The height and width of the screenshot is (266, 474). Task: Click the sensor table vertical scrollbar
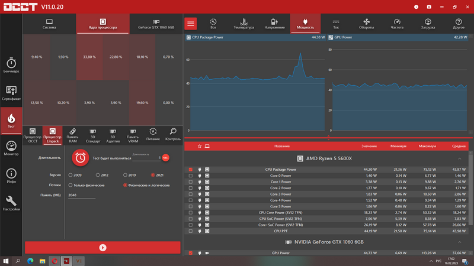point(470,189)
